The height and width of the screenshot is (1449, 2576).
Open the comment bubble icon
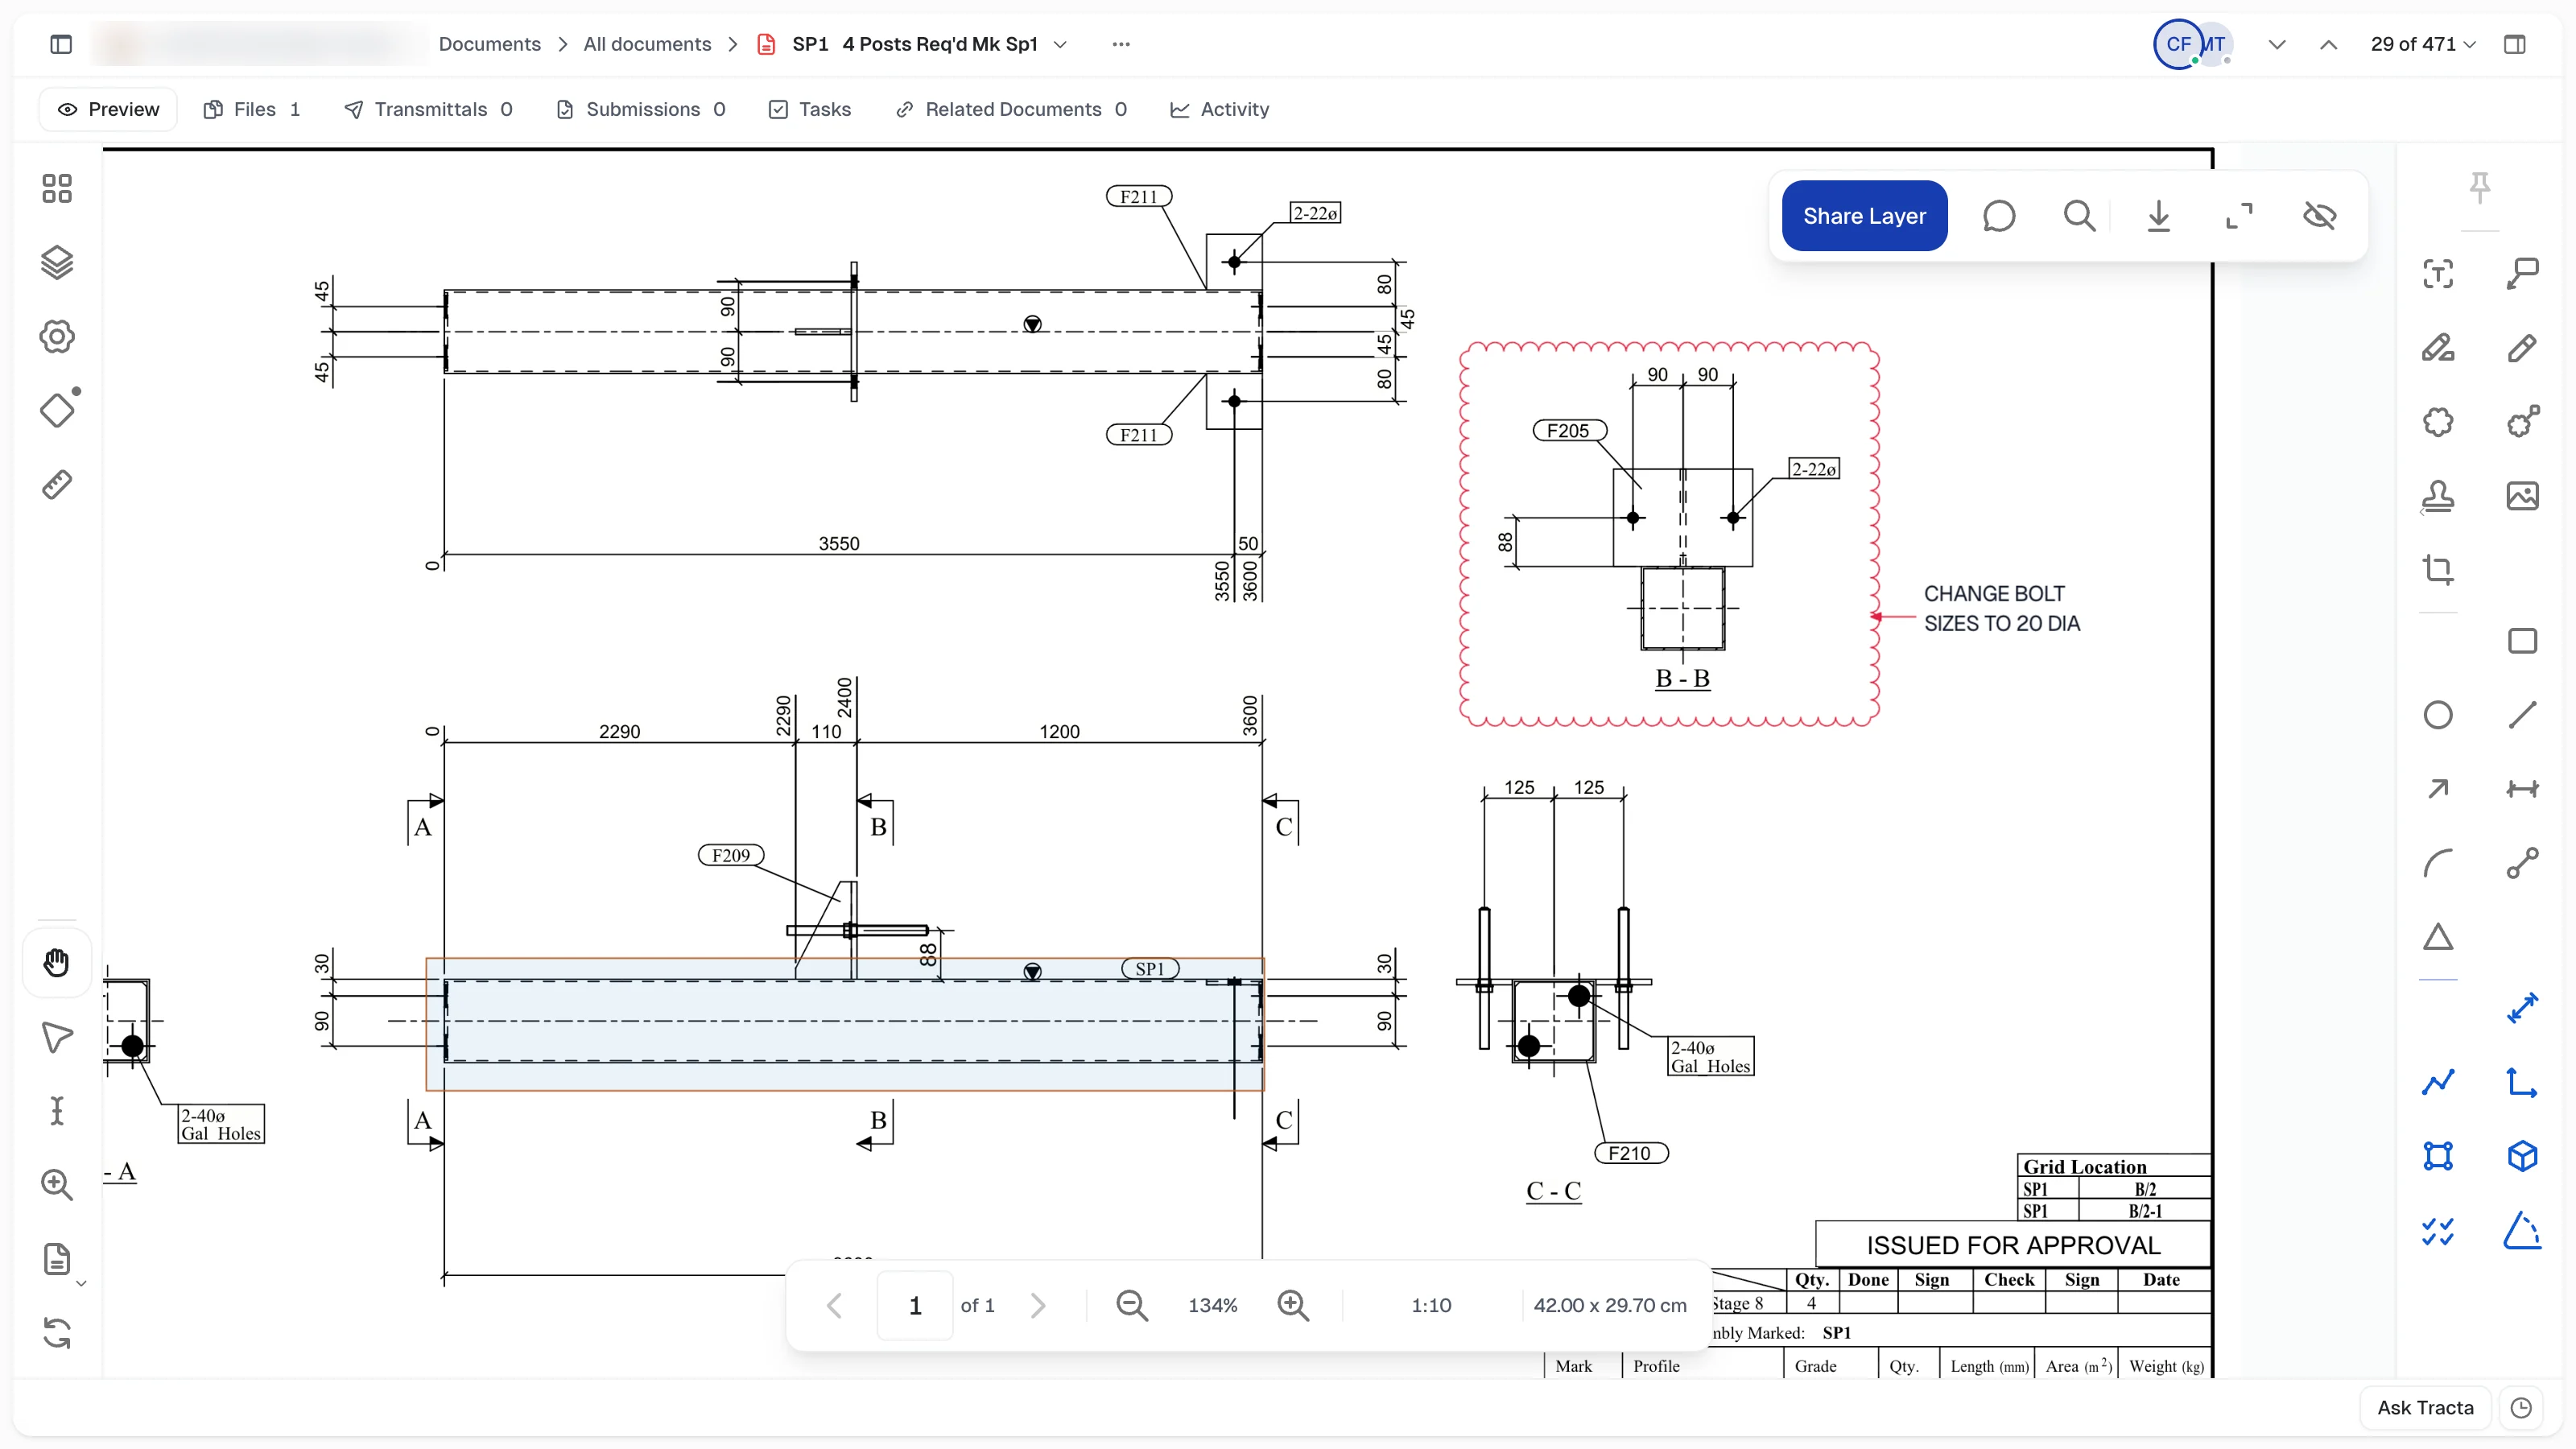(x=1998, y=216)
